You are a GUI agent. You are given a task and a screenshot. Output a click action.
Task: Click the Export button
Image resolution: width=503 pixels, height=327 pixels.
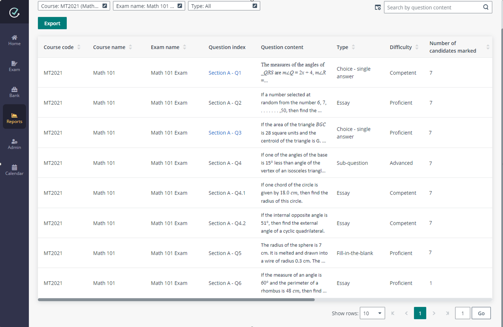click(52, 23)
